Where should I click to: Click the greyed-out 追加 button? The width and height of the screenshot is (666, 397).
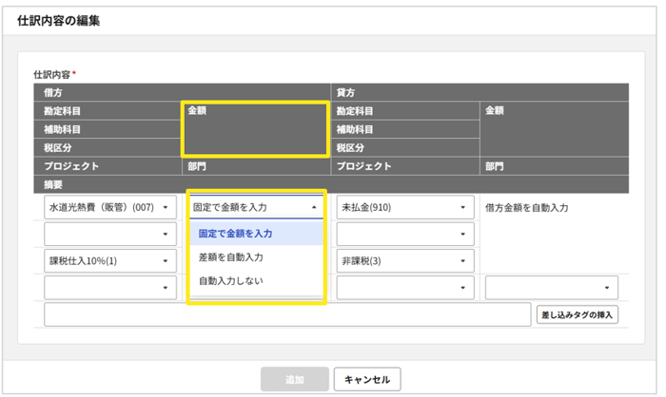tap(294, 378)
